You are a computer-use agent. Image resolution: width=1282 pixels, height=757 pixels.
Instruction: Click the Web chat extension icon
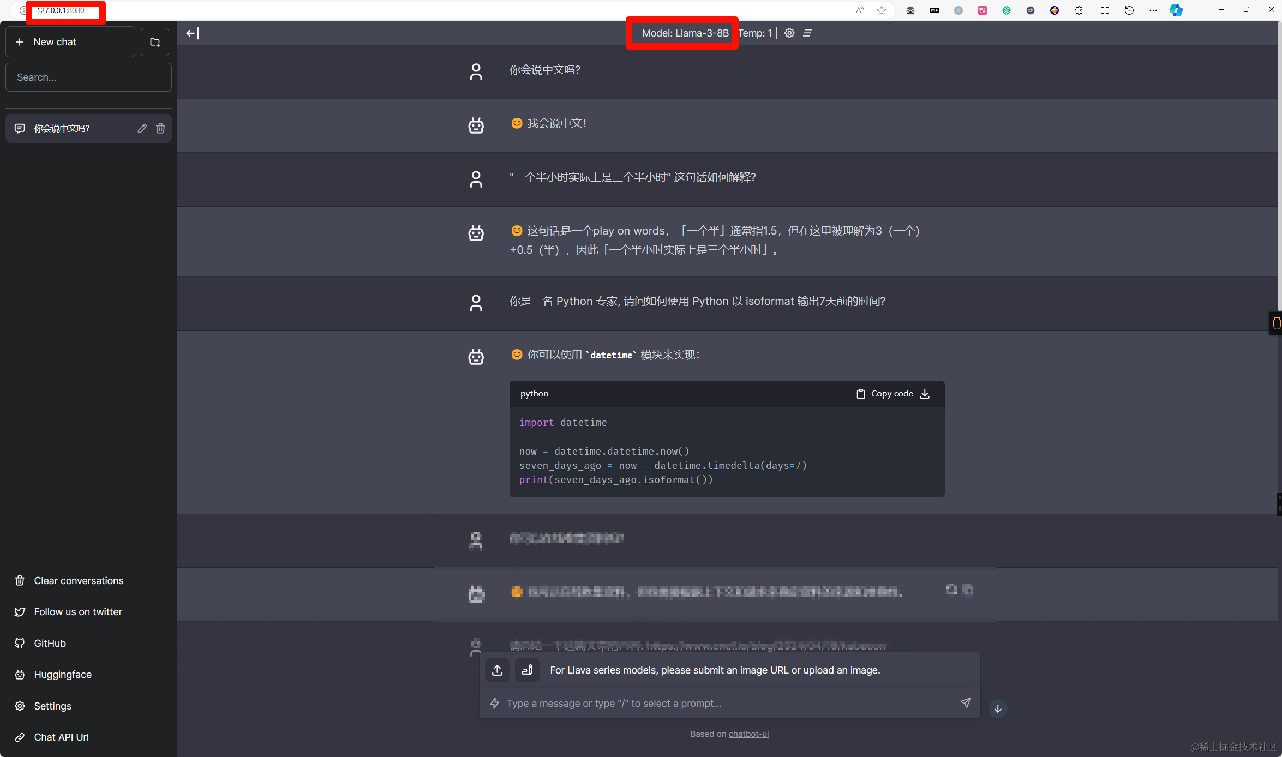pyautogui.click(x=1031, y=10)
